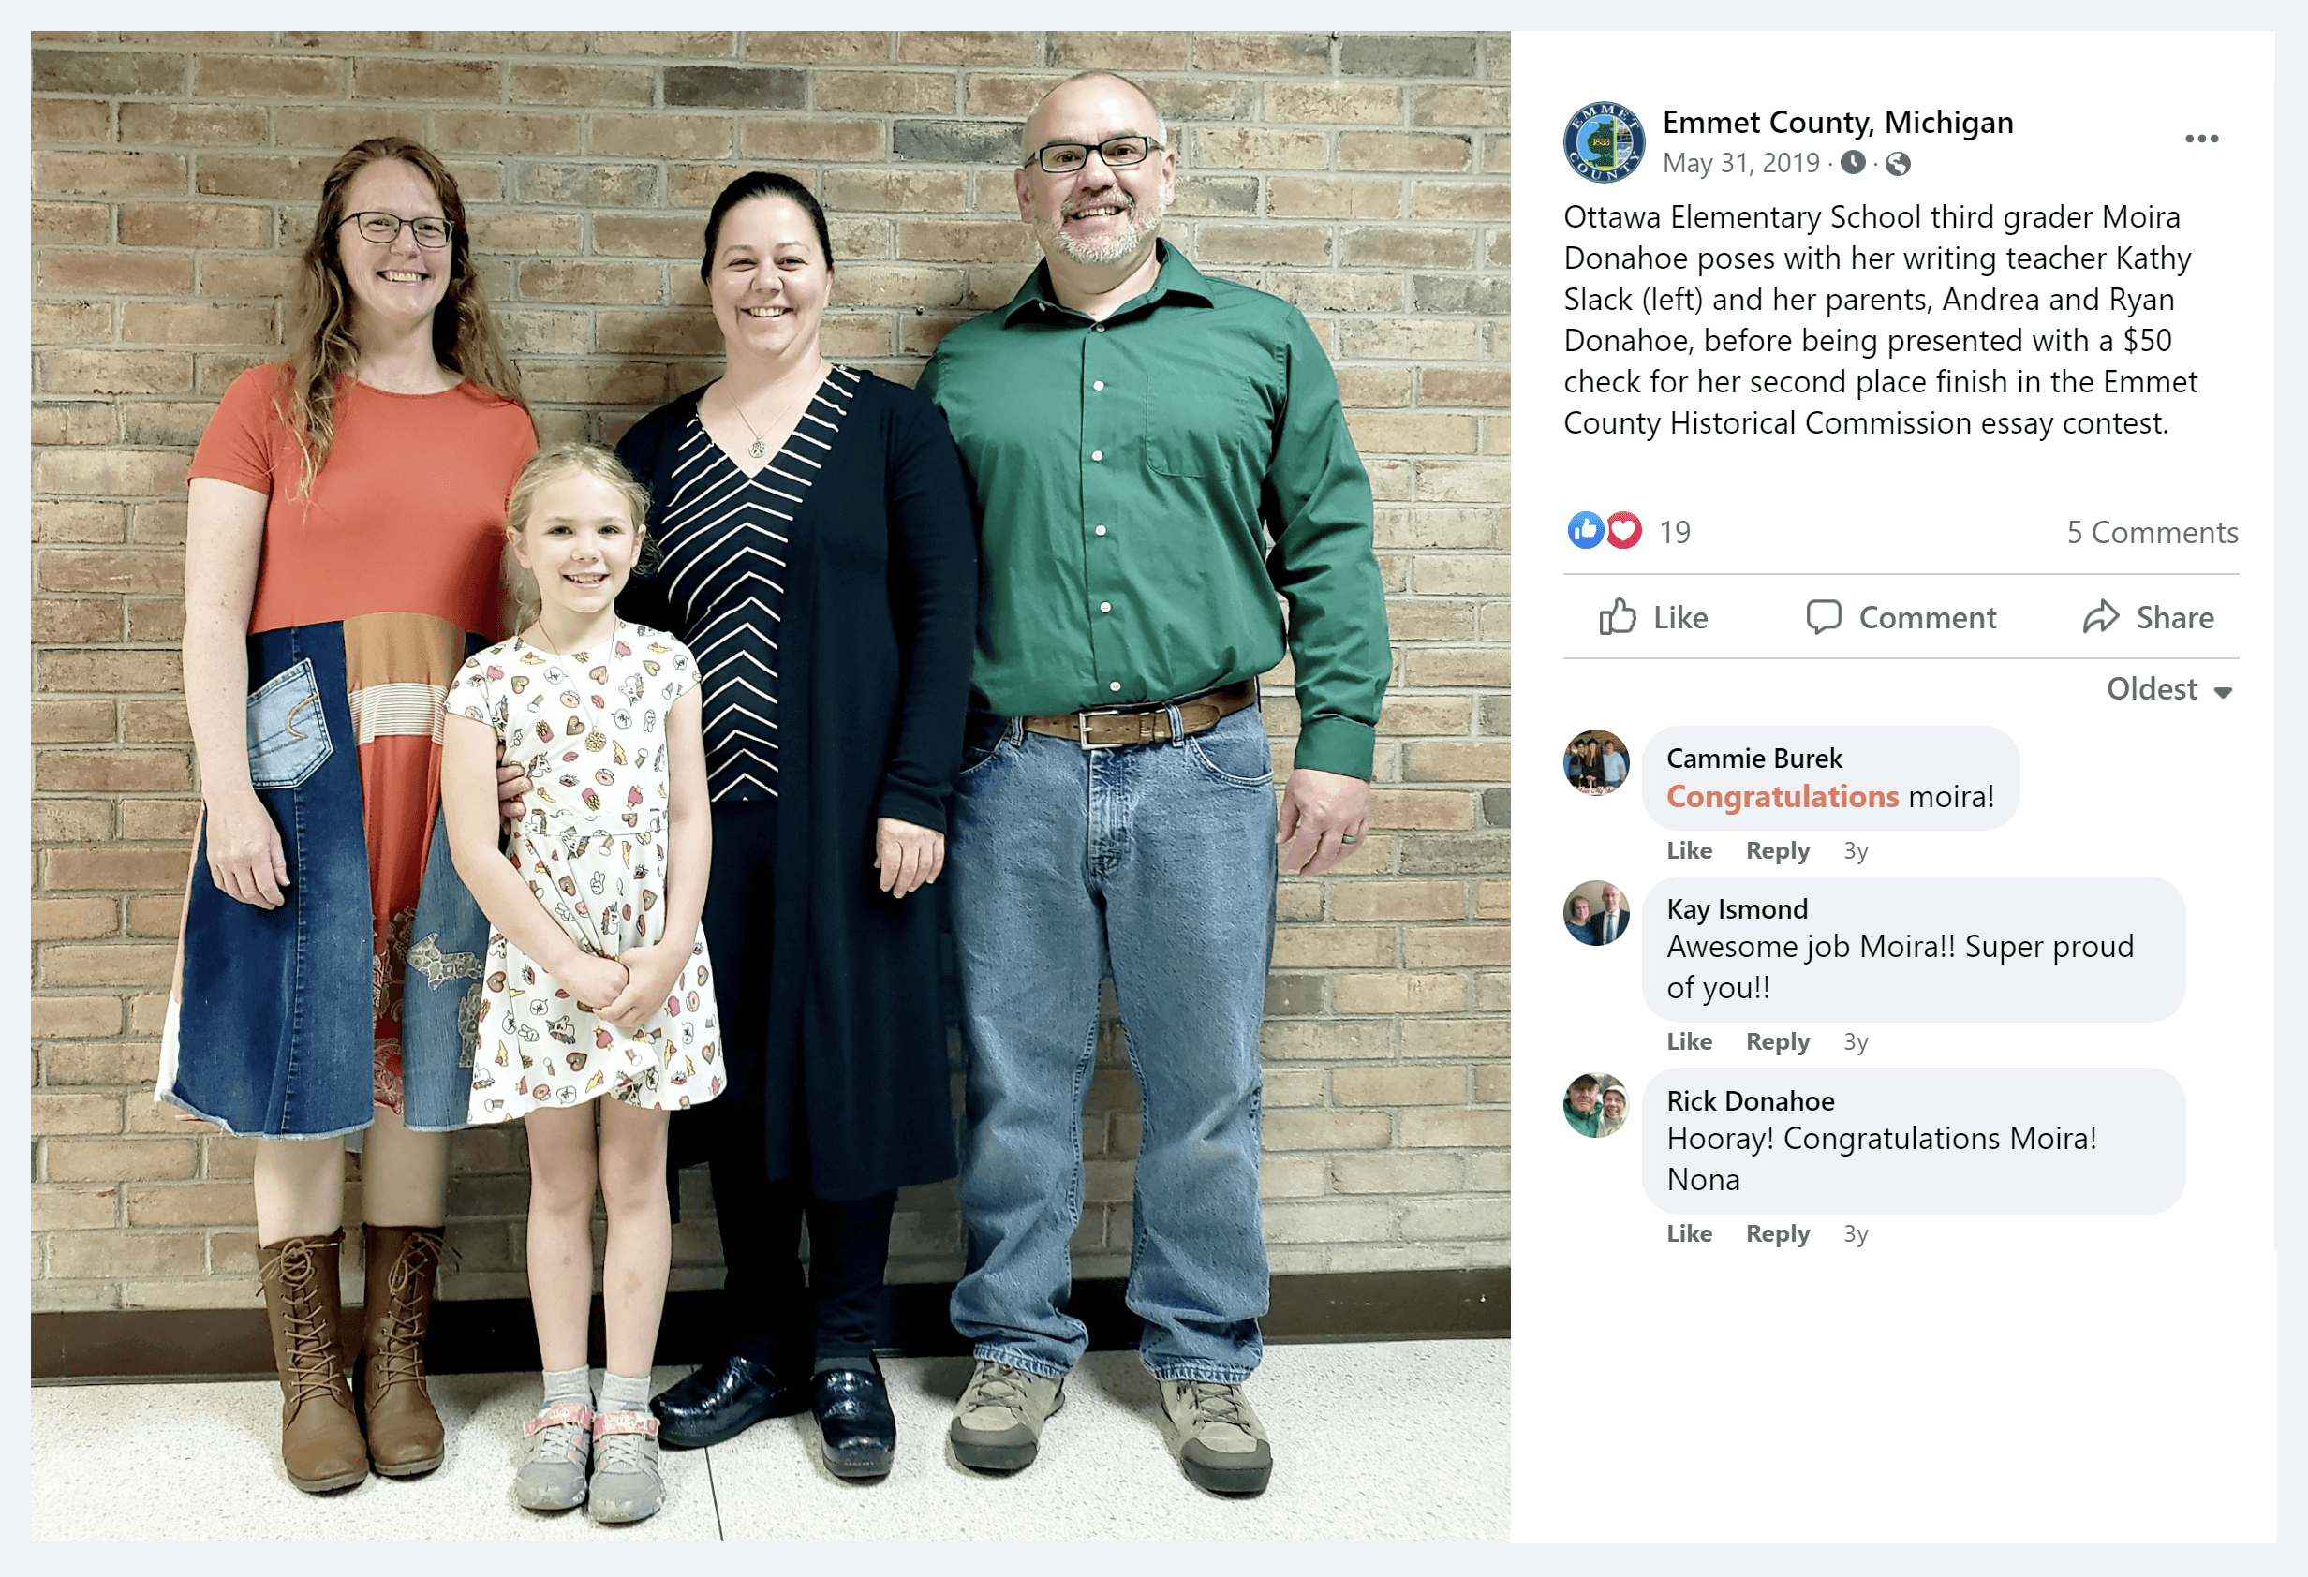This screenshot has height=1577, width=2308.
Task: Like Cammie Burek's comment
Action: 1688,851
